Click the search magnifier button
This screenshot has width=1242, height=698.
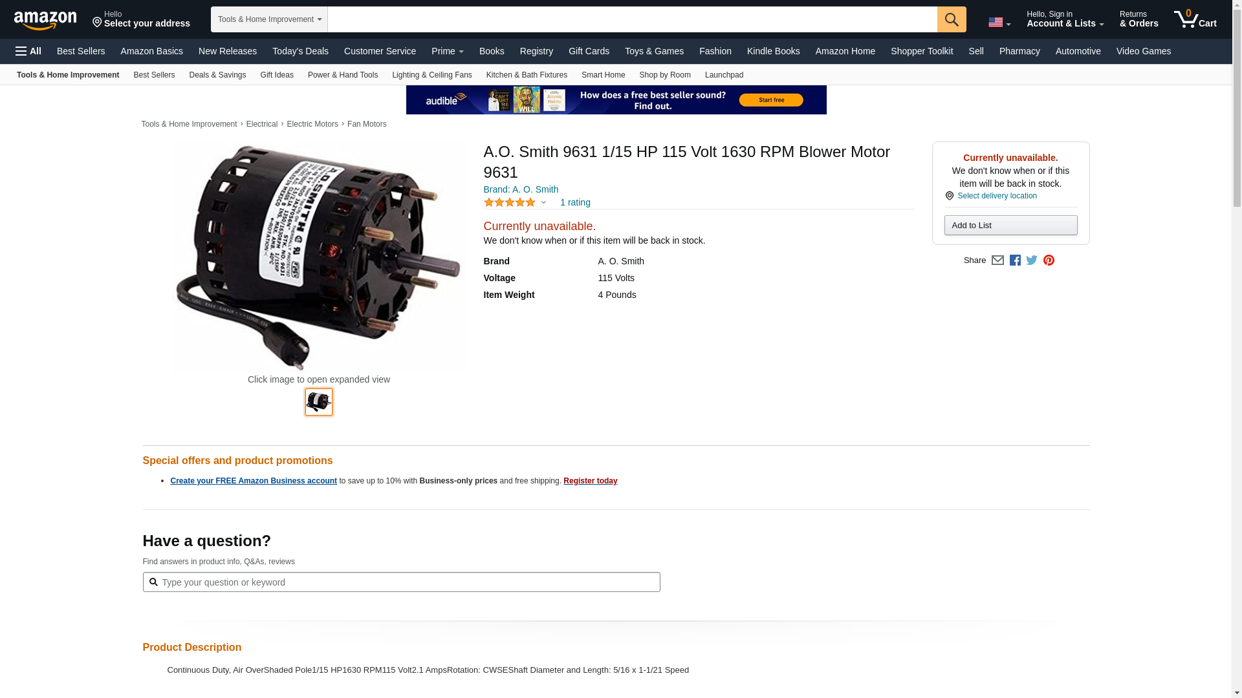click(951, 19)
